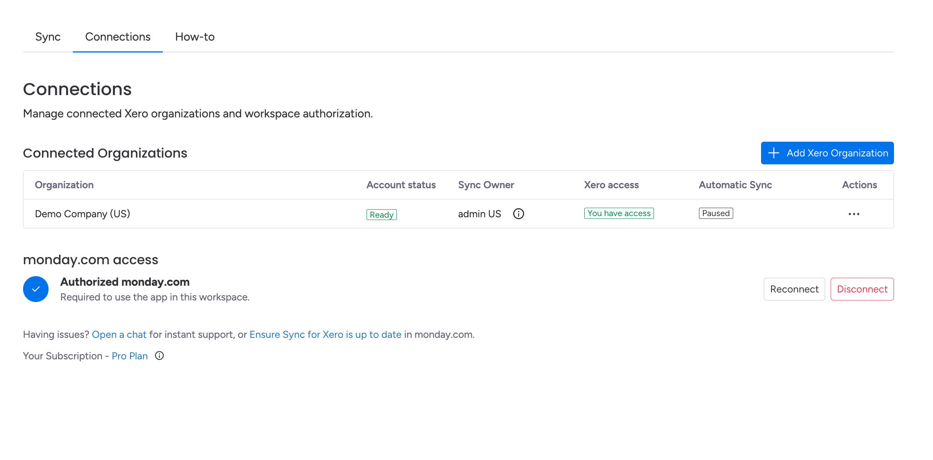The width and height of the screenshot is (933, 460).
Task: Select the Connections tab
Action: click(x=118, y=37)
